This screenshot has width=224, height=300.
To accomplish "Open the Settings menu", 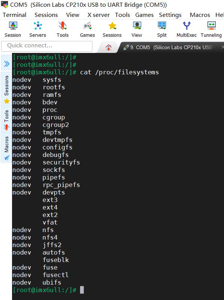I will click(170, 15).
